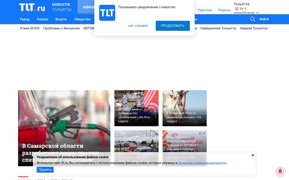Select the Неделя Тольятти topic

tap(254, 28)
